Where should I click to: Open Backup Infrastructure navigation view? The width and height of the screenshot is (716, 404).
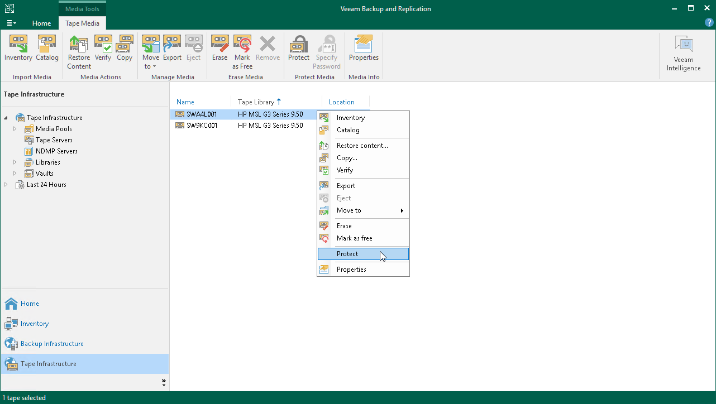(x=84, y=344)
